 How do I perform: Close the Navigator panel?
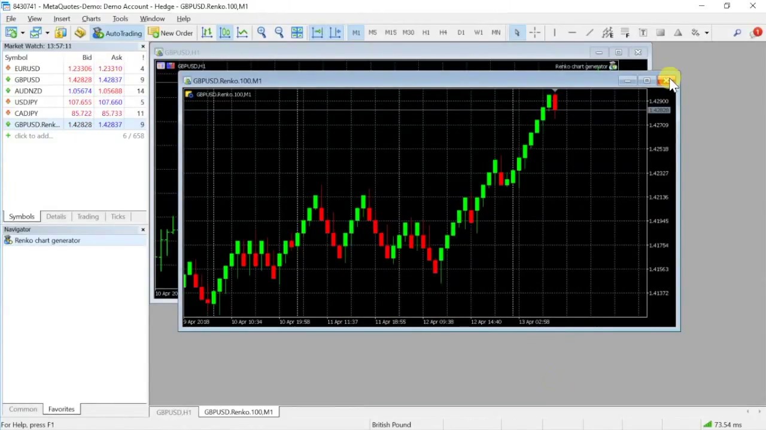pyautogui.click(x=142, y=230)
